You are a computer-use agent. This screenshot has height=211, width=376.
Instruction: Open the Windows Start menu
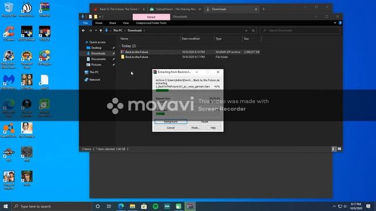click(5, 206)
